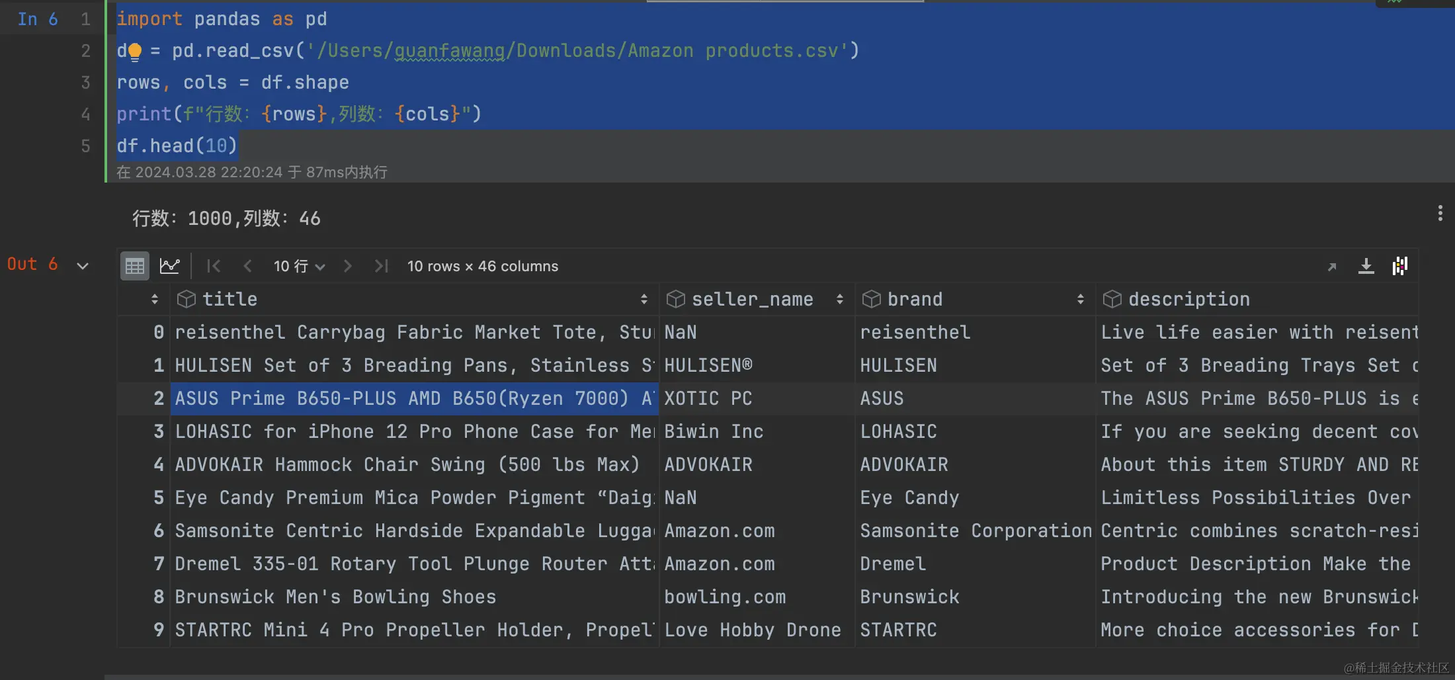This screenshot has height=680, width=1455.
Task: Click the 'In 6' cell label
Action: [x=38, y=19]
